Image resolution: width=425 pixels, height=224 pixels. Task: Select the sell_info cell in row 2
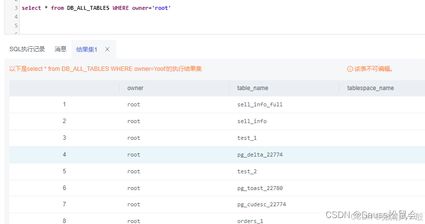[252, 121]
